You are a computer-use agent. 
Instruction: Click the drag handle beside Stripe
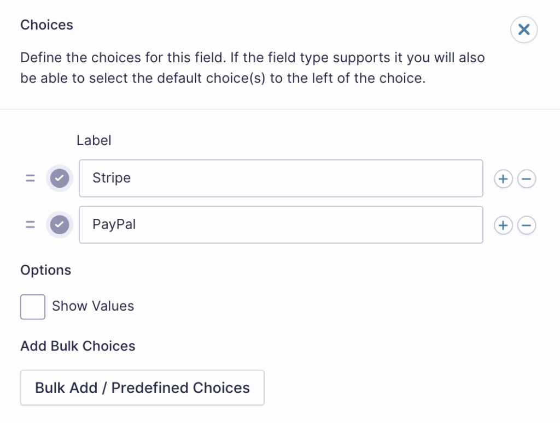31,178
